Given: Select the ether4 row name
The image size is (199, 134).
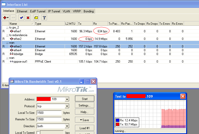Looking at the screenshot, I should pyautogui.click(x=17, y=50).
